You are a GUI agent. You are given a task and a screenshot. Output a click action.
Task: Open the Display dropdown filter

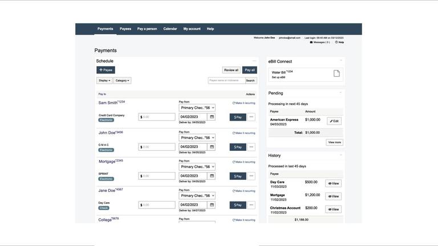[x=104, y=80]
